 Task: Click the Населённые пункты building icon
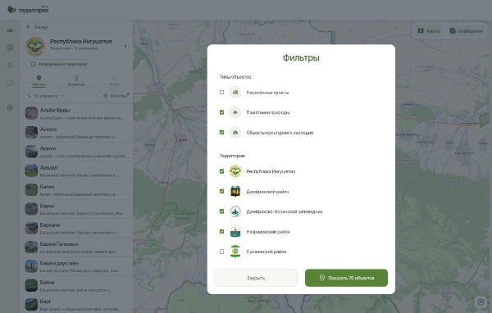(x=235, y=93)
